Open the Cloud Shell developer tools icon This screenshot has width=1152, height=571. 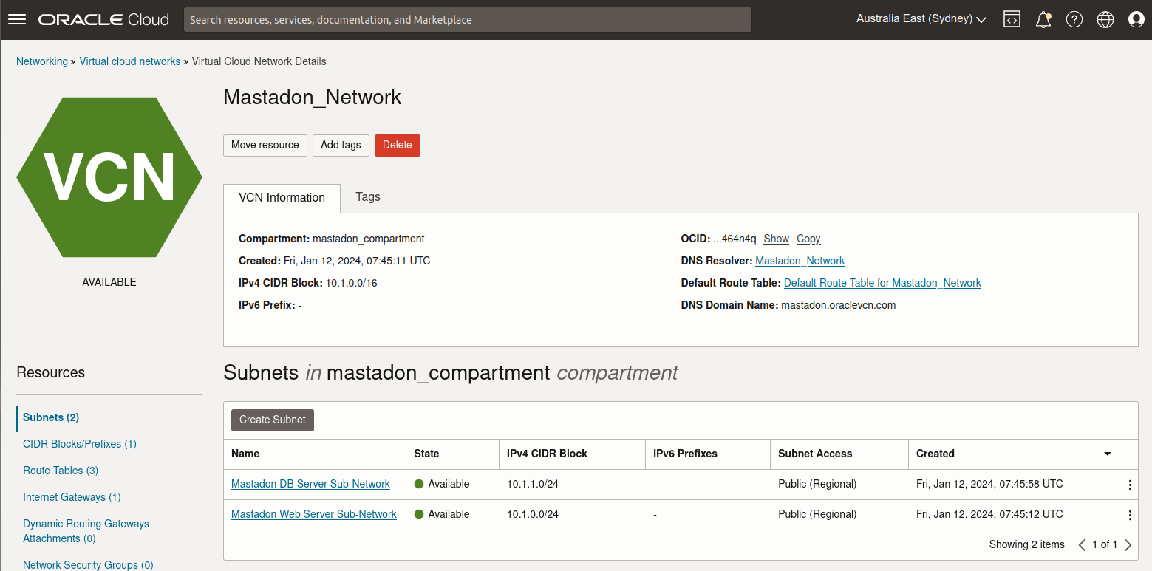(1012, 20)
